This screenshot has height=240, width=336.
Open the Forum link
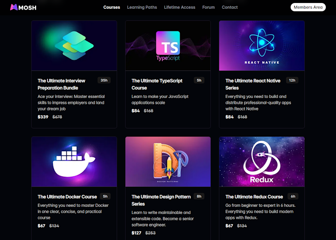pos(208,7)
